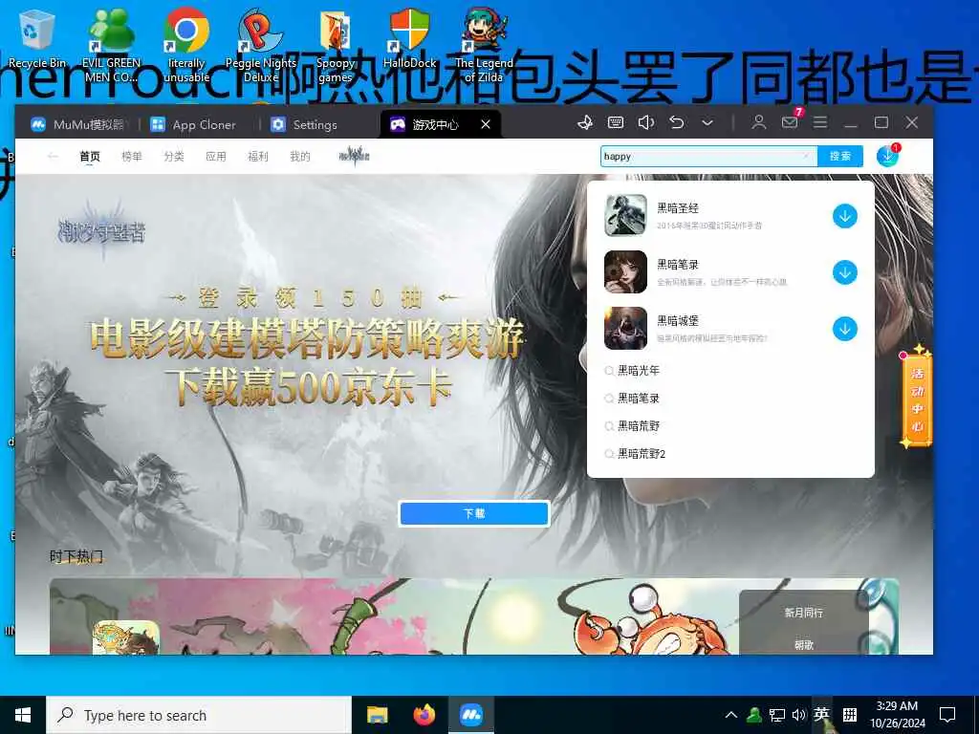Open the clock showing 3:29 AM
Viewport: 979px width, 734px height.
pos(897,715)
